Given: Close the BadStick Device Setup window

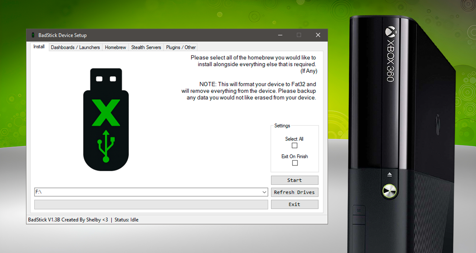Looking at the screenshot, I should pyautogui.click(x=318, y=35).
